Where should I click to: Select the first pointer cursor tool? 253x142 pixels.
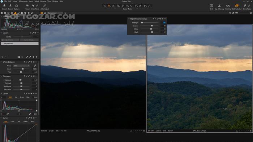click(104, 6)
